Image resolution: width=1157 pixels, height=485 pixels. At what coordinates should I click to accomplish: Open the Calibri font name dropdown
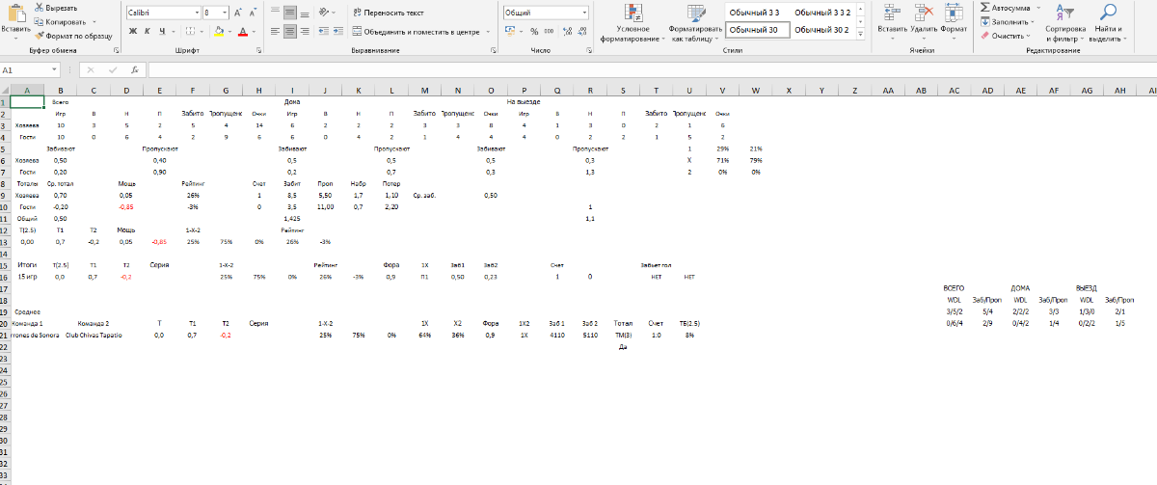[196, 13]
